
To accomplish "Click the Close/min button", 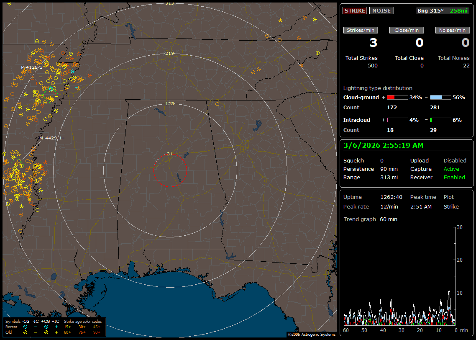I will (x=407, y=30).
